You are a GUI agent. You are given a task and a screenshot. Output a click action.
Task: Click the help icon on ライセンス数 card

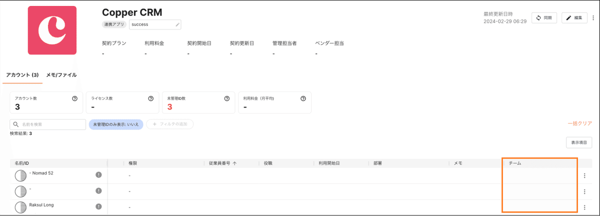coord(150,98)
